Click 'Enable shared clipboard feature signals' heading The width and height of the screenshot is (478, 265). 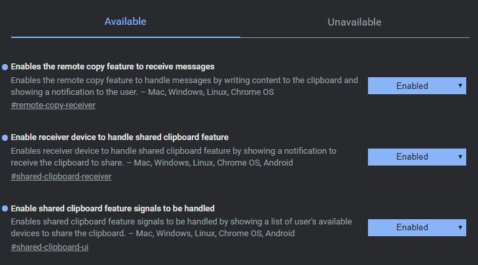click(113, 209)
